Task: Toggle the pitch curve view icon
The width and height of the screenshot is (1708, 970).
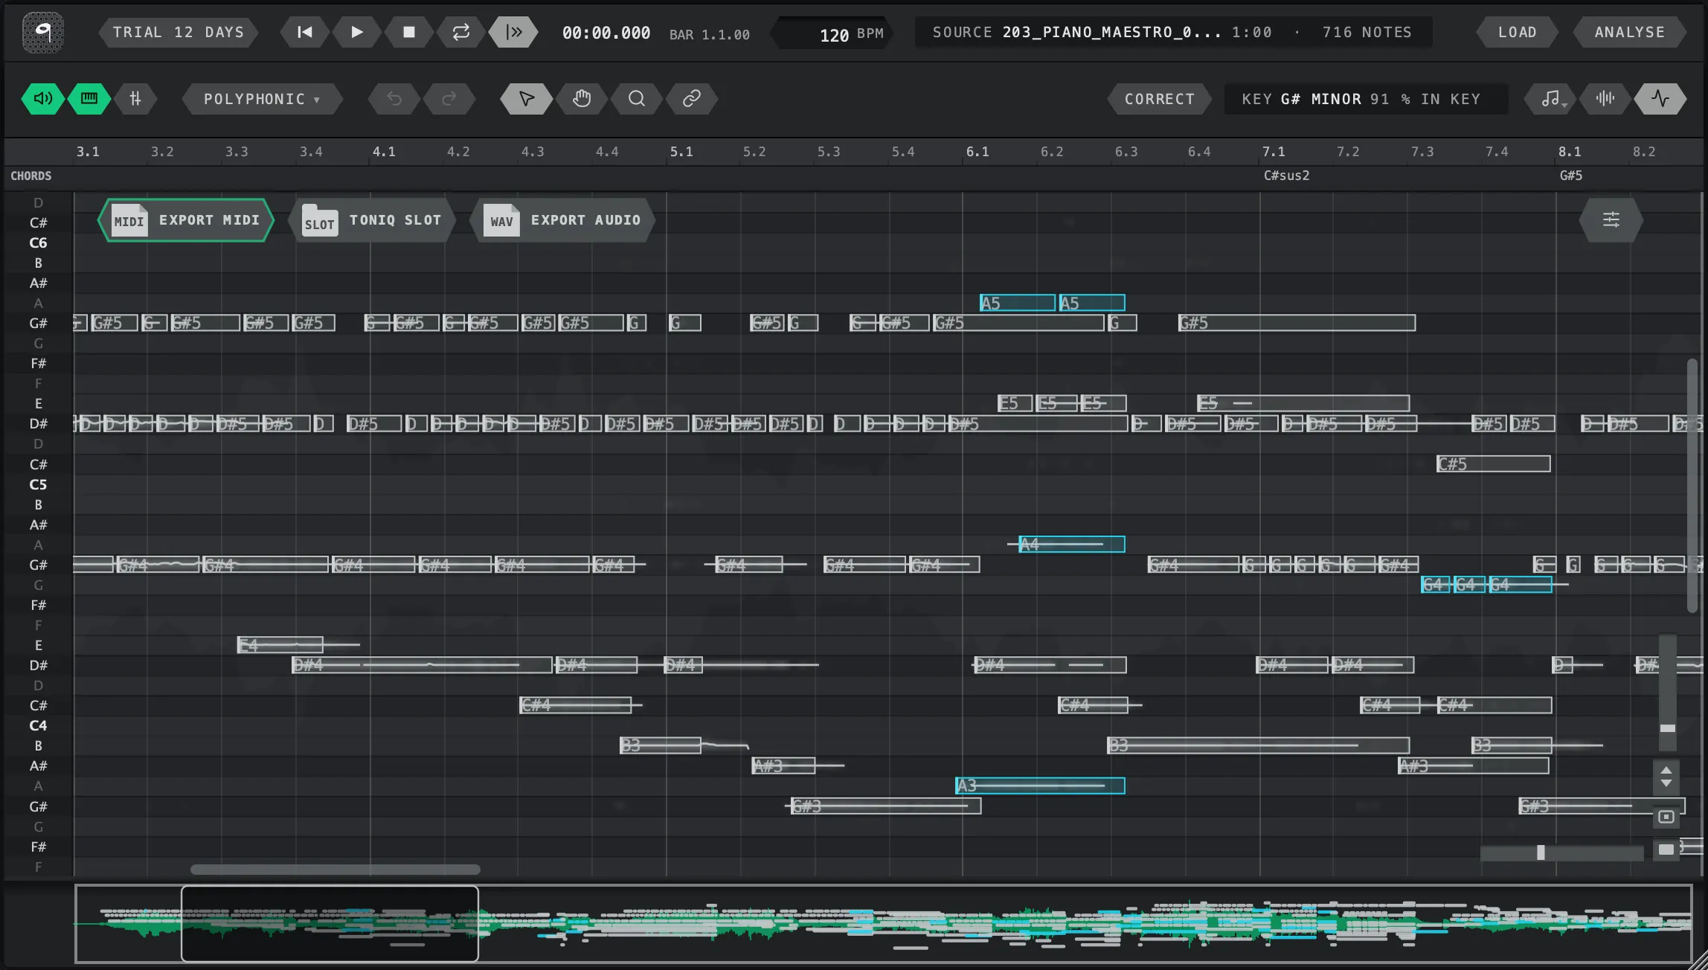Action: (x=1660, y=98)
